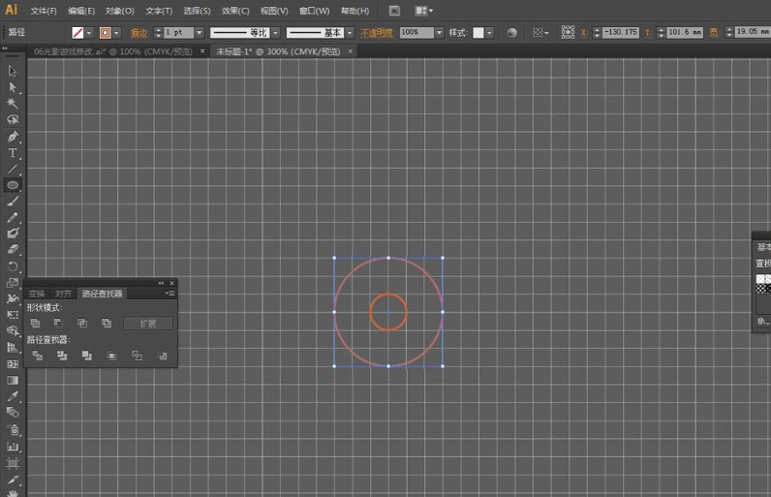Select the Paintbrush tool

[13, 202]
